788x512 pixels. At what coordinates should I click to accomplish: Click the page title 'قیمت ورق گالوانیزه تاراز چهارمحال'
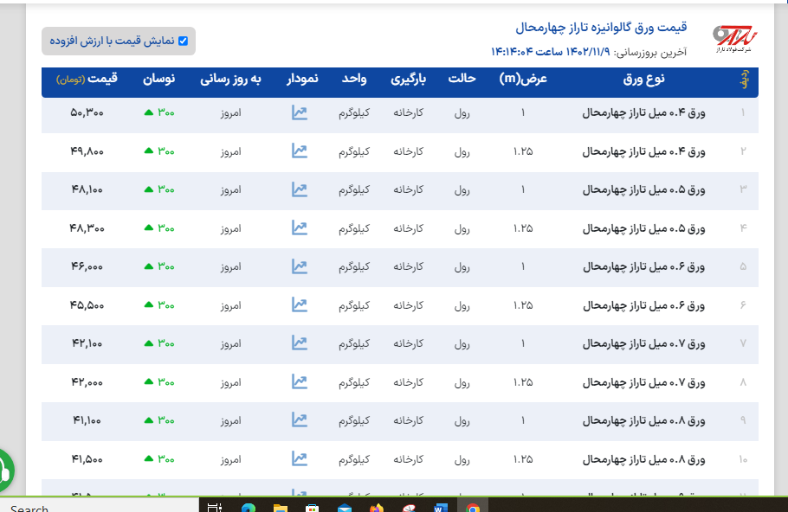pos(599,28)
